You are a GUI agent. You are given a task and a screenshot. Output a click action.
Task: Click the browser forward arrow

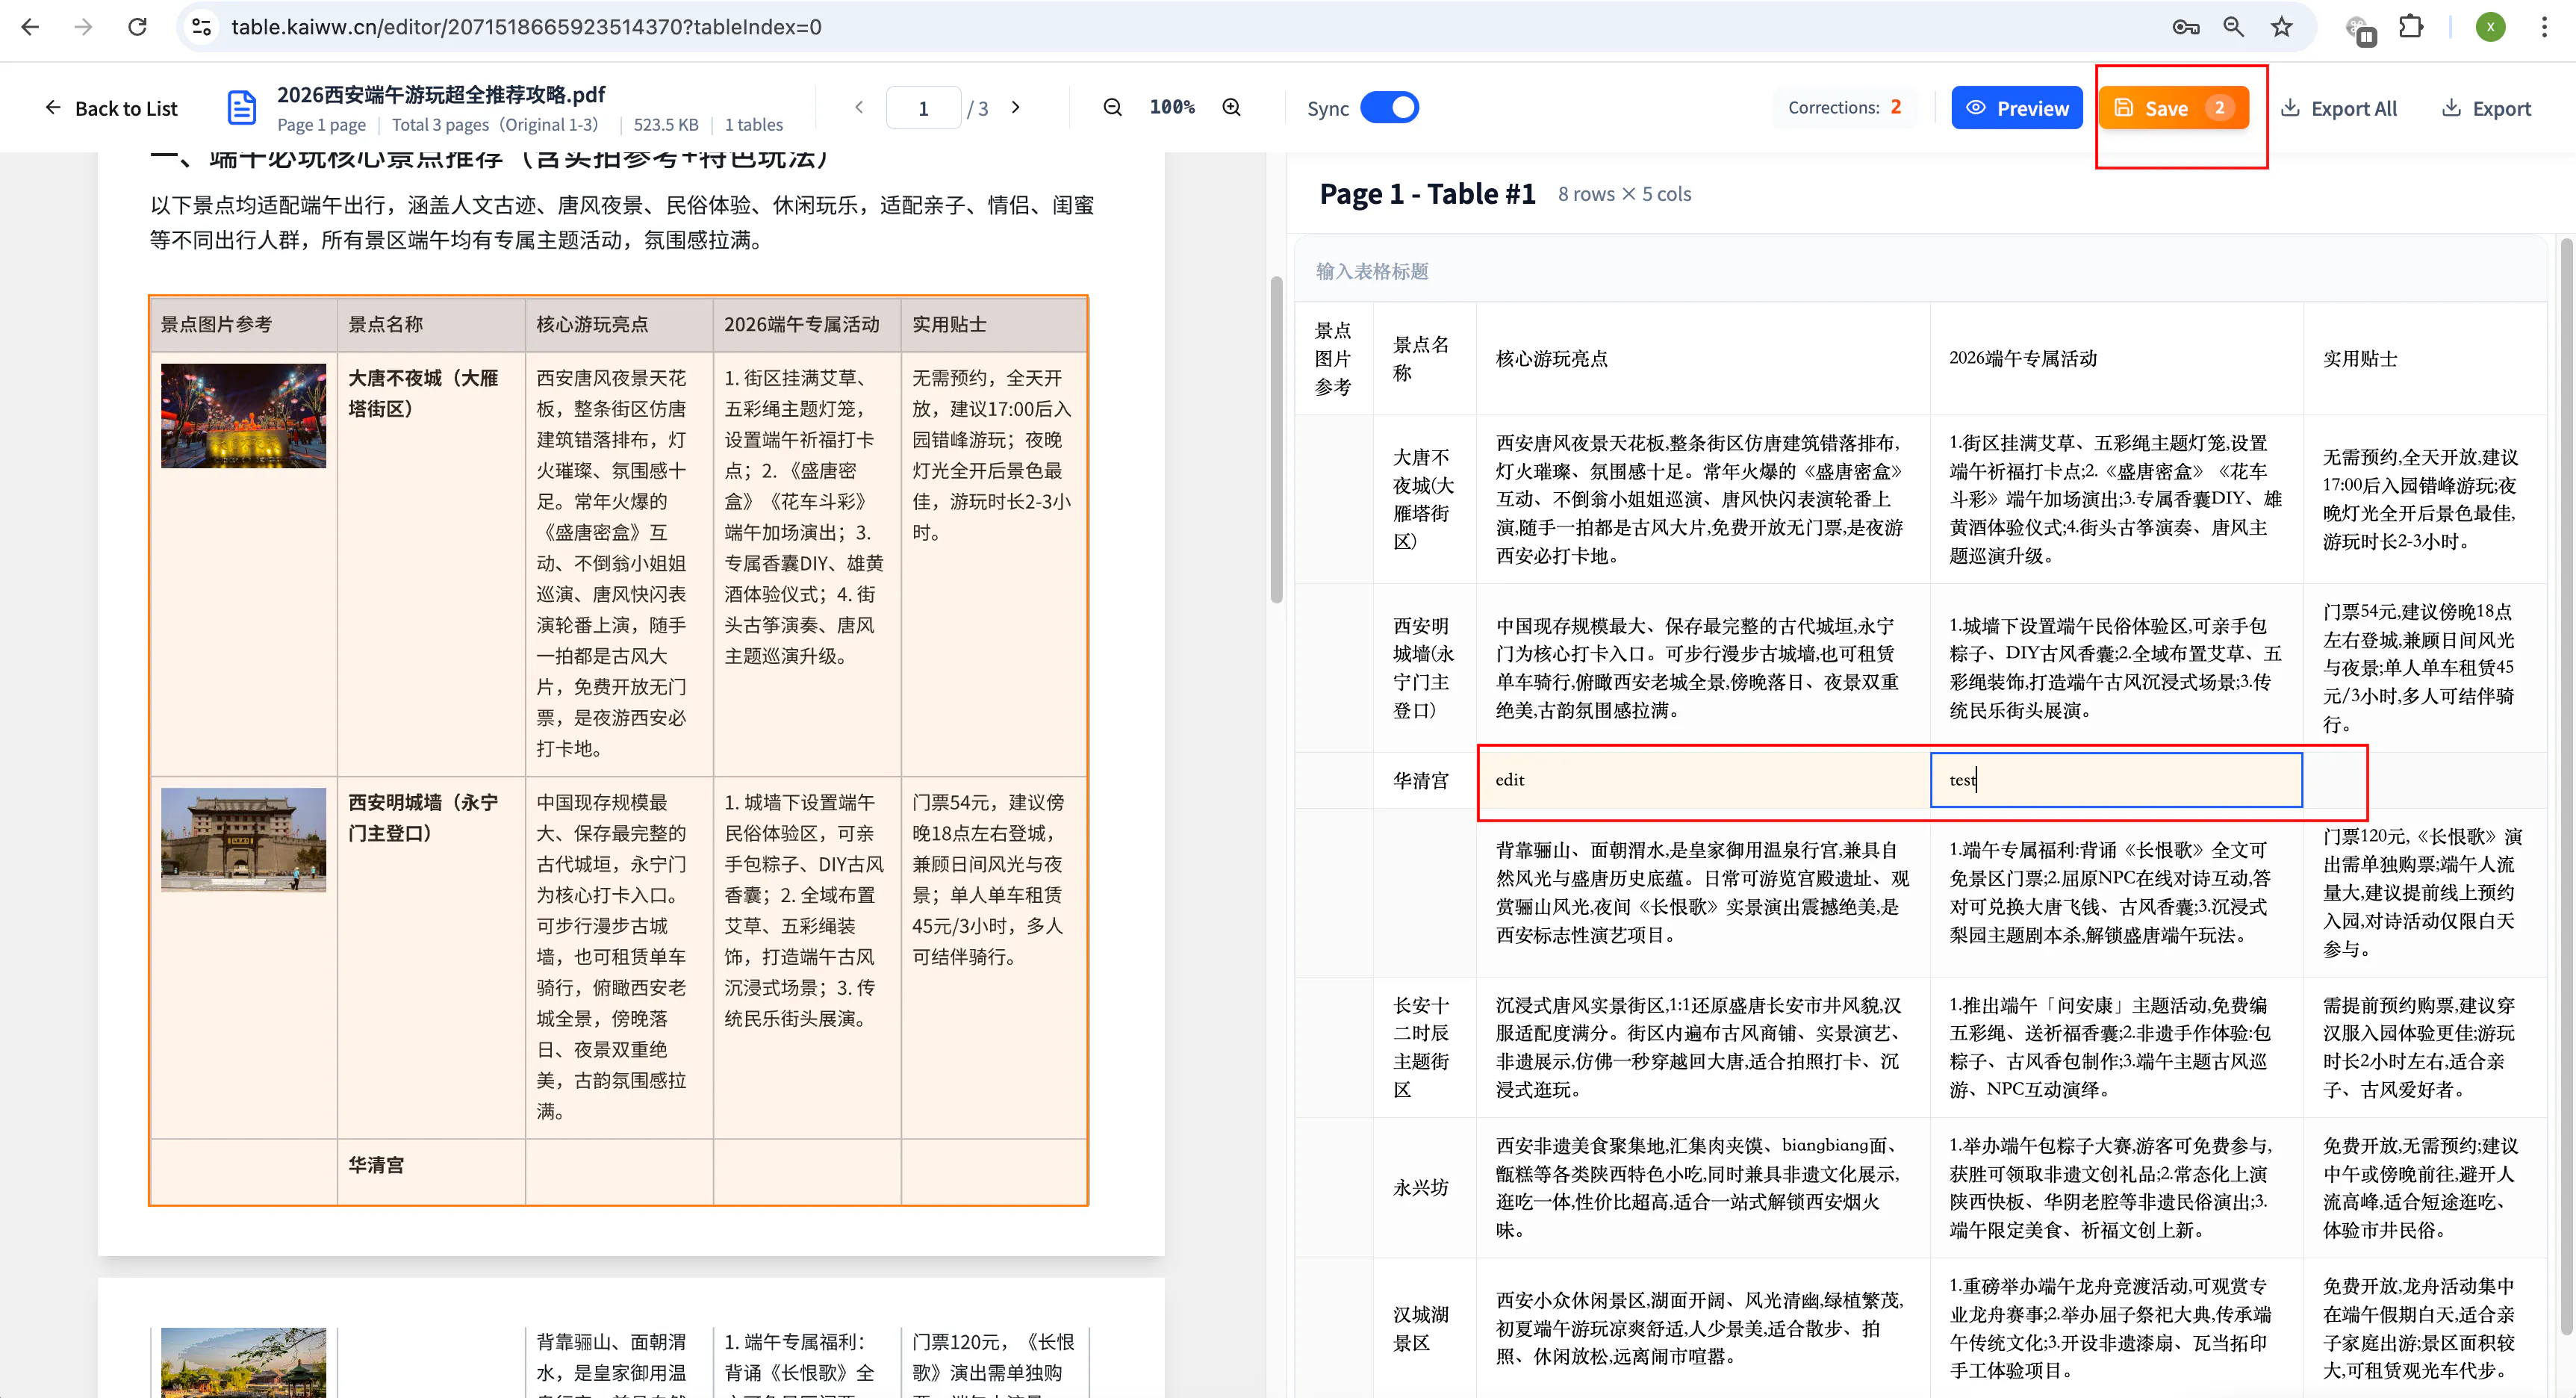[x=84, y=27]
